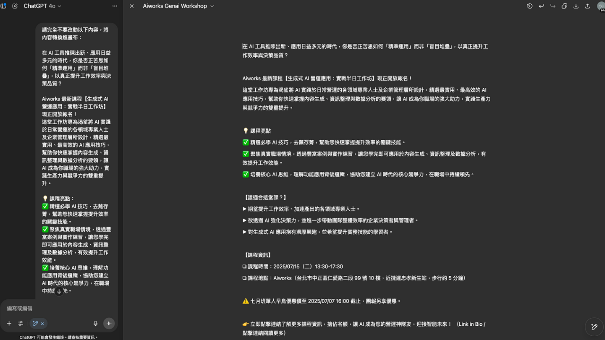
Task: Redo the canvas edit arrow
Action: tap(553, 6)
